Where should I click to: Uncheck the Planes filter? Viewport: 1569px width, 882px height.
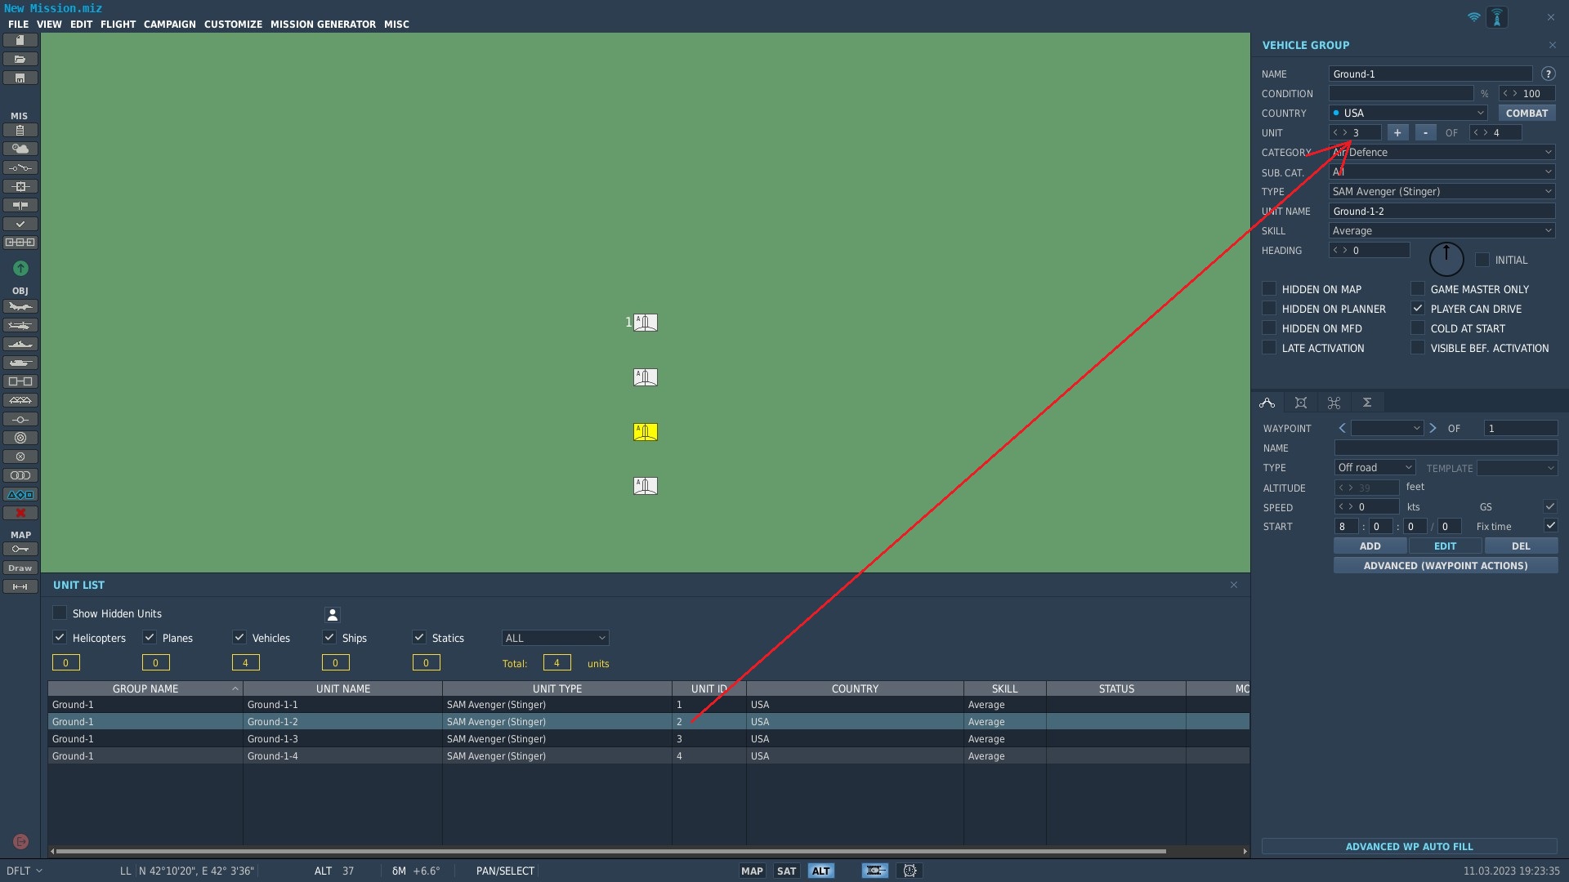pos(150,637)
